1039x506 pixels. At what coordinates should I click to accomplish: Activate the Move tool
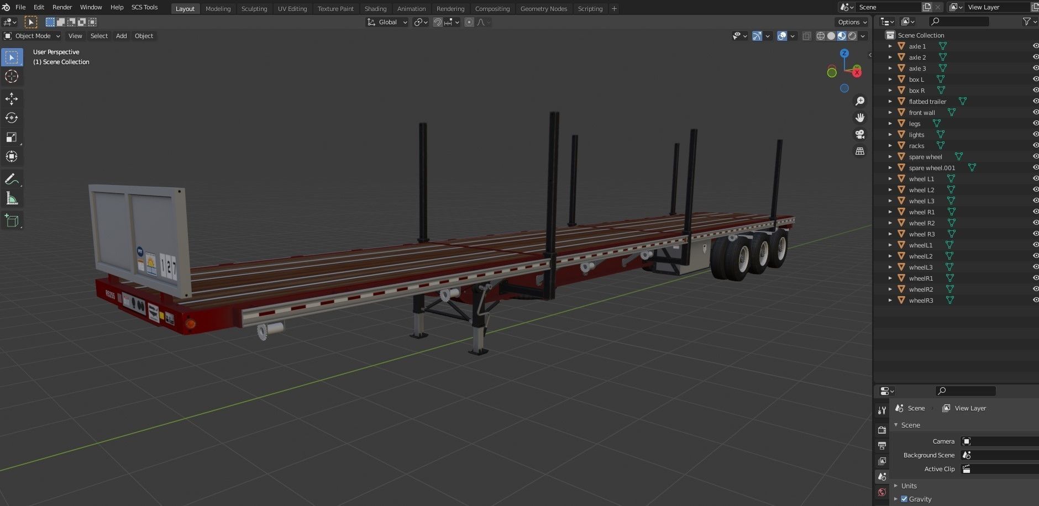12,99
